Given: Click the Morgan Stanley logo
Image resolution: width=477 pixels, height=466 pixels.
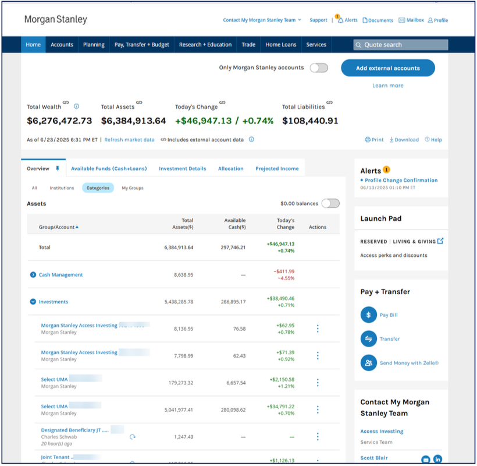Looking at the screenshot, I should click(x=56, y=19).
